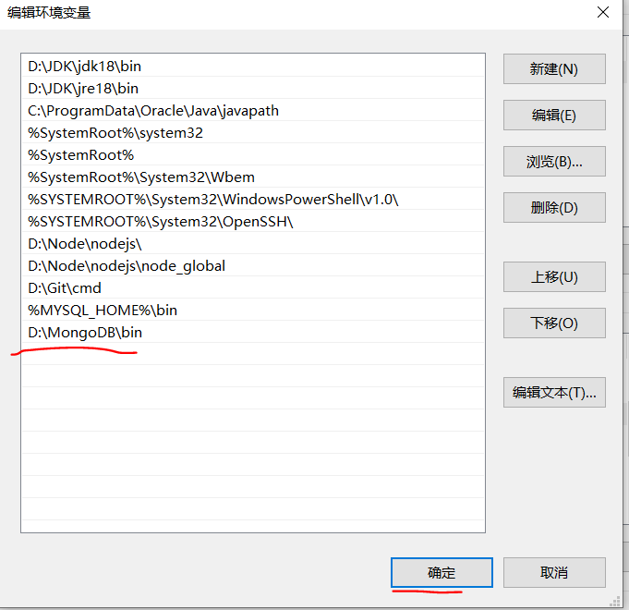Click the 新建(N) button
This screenshot has height=610, width=629.
(x=554, y=69)
